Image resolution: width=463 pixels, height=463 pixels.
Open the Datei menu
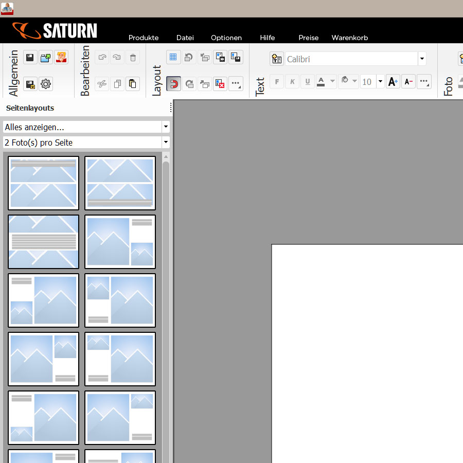(185, 38)
